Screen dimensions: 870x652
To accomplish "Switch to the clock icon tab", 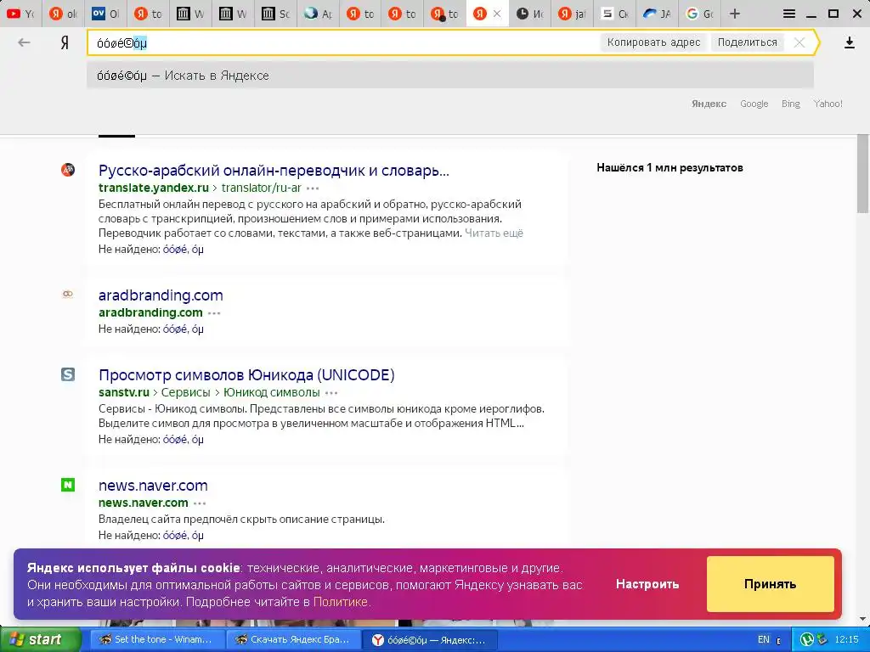I will (x=530, y=14).
